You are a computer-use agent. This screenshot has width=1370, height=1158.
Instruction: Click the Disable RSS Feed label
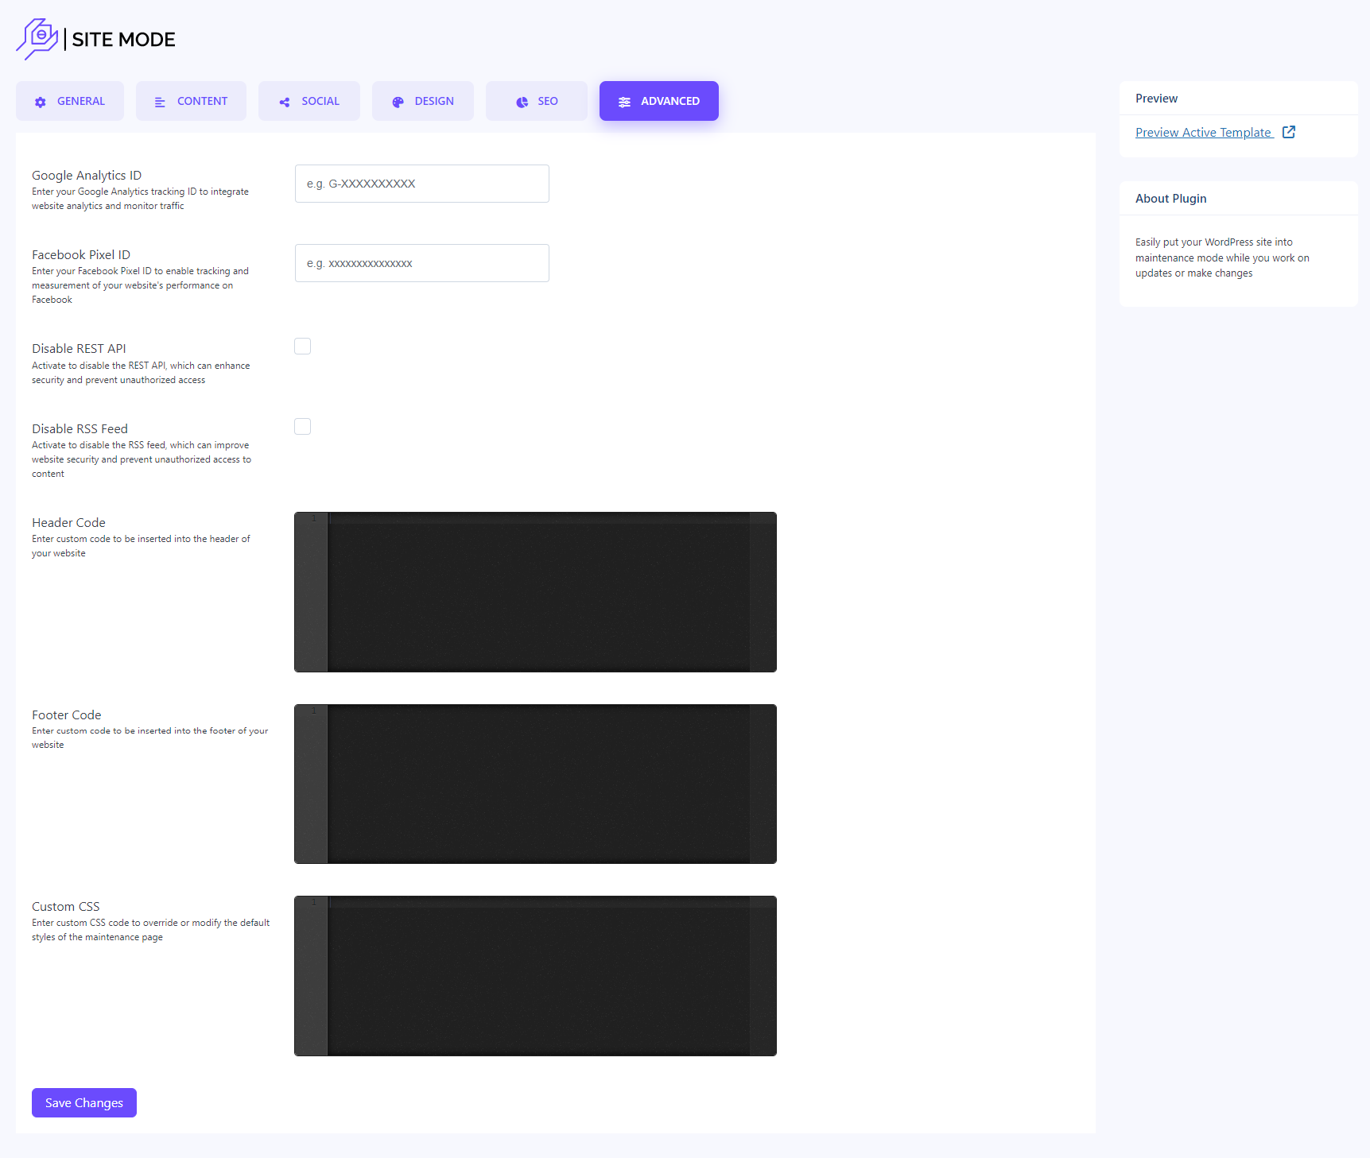[x=80, y=428]
